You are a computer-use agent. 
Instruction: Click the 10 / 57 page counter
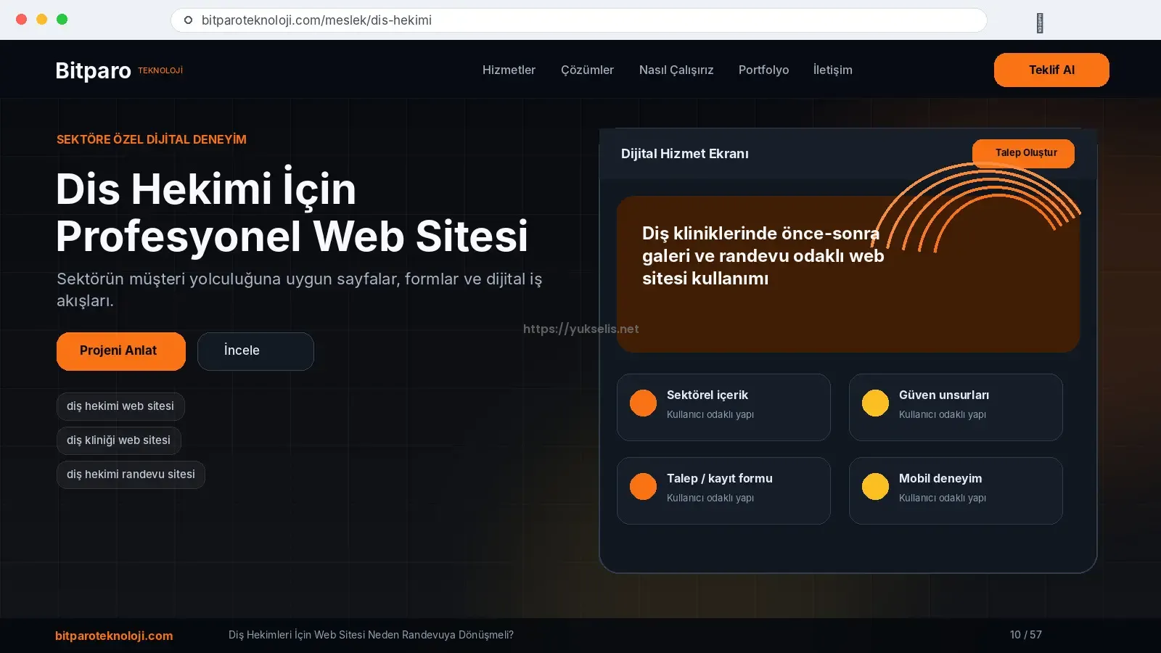tap(1025, 635)
